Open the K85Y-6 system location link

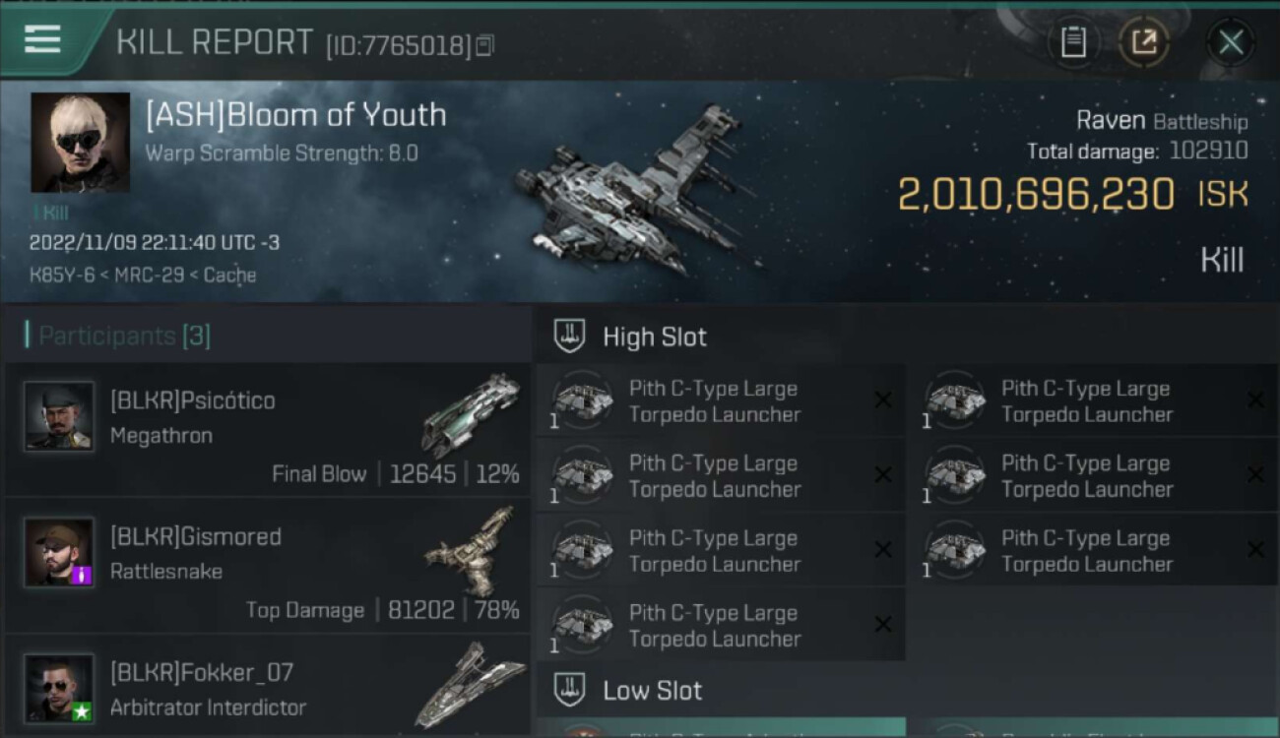click(x=61, y=276)
